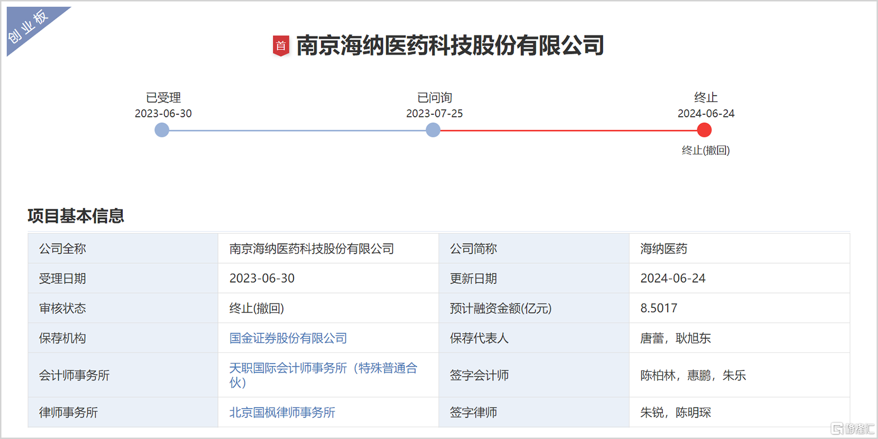Viewport: 878px width, 439px height.
Task: Click the 公司简称 label cell
Action: [x=534, y=249]
